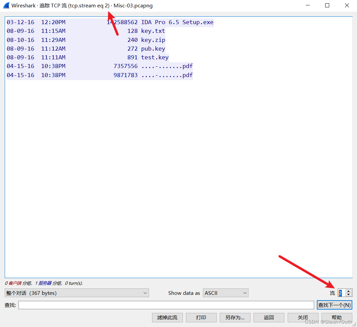Select the 7357556 pdf file line

[100, 66]
